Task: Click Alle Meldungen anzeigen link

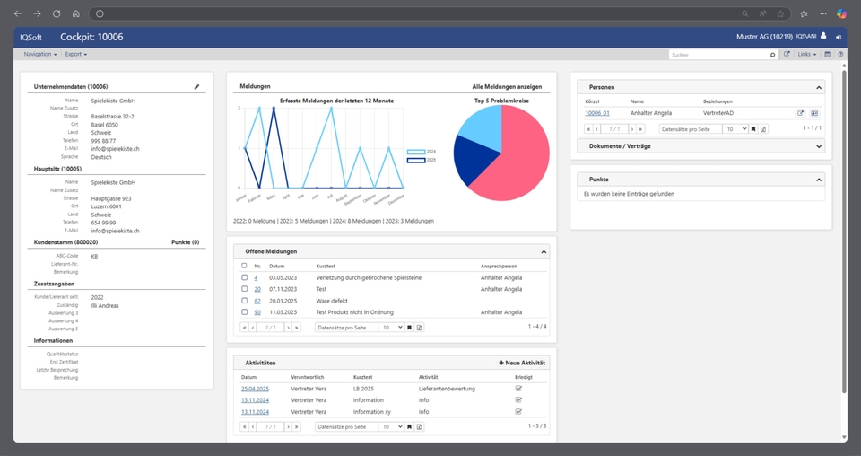Action: point(507,87)
